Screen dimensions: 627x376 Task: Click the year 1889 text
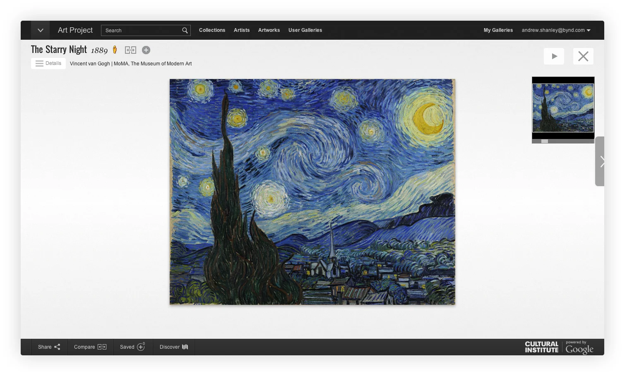[x=99, y=50]
